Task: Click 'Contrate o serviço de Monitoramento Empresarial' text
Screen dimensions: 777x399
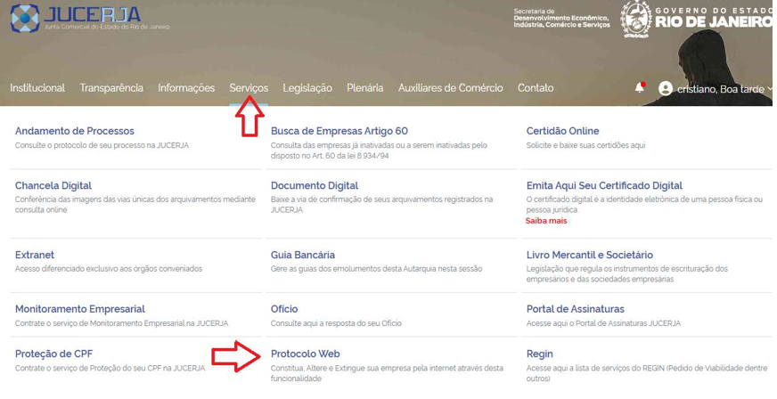Action: 122,323
